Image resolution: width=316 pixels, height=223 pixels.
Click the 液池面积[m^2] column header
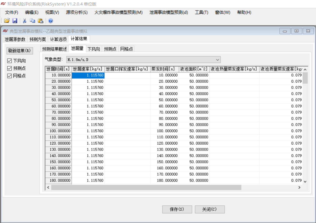tap(194, 69)
